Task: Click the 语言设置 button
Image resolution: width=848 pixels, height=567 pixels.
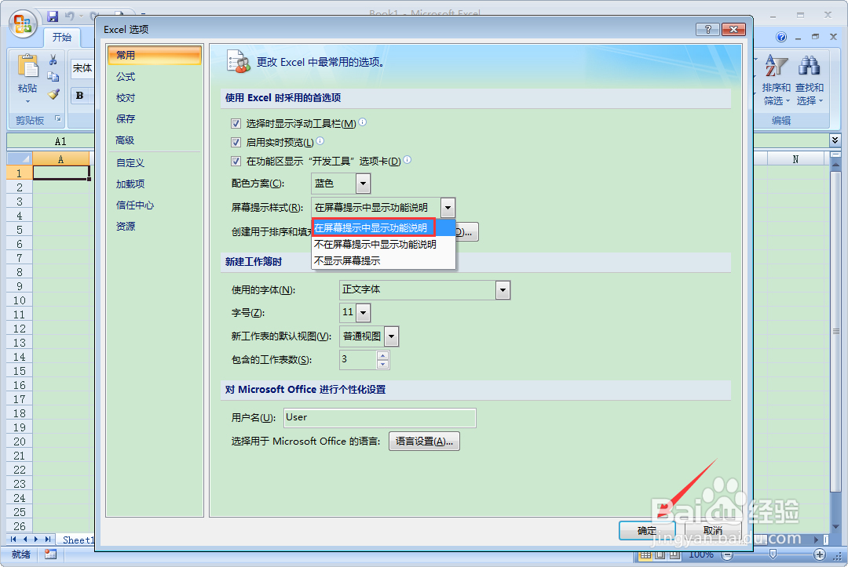Action: click(424, 441)
